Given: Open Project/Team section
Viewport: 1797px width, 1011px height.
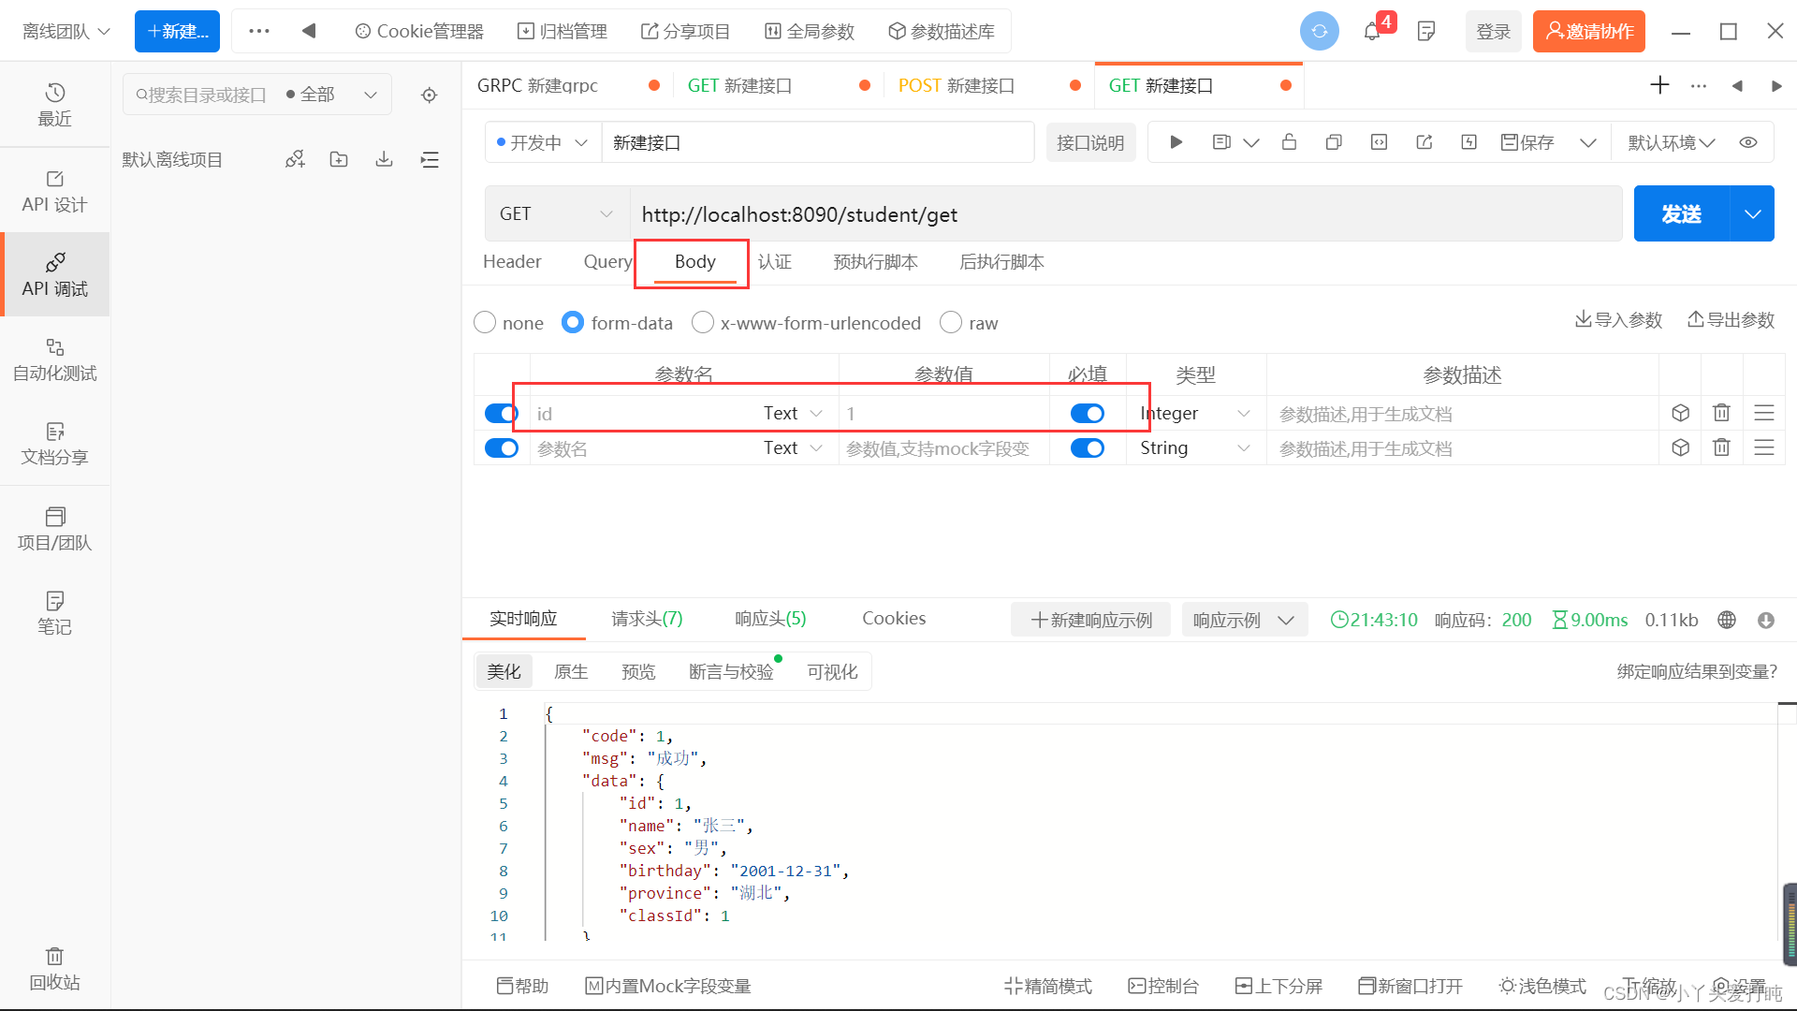Looking at the screenshot, I should 54,529.
